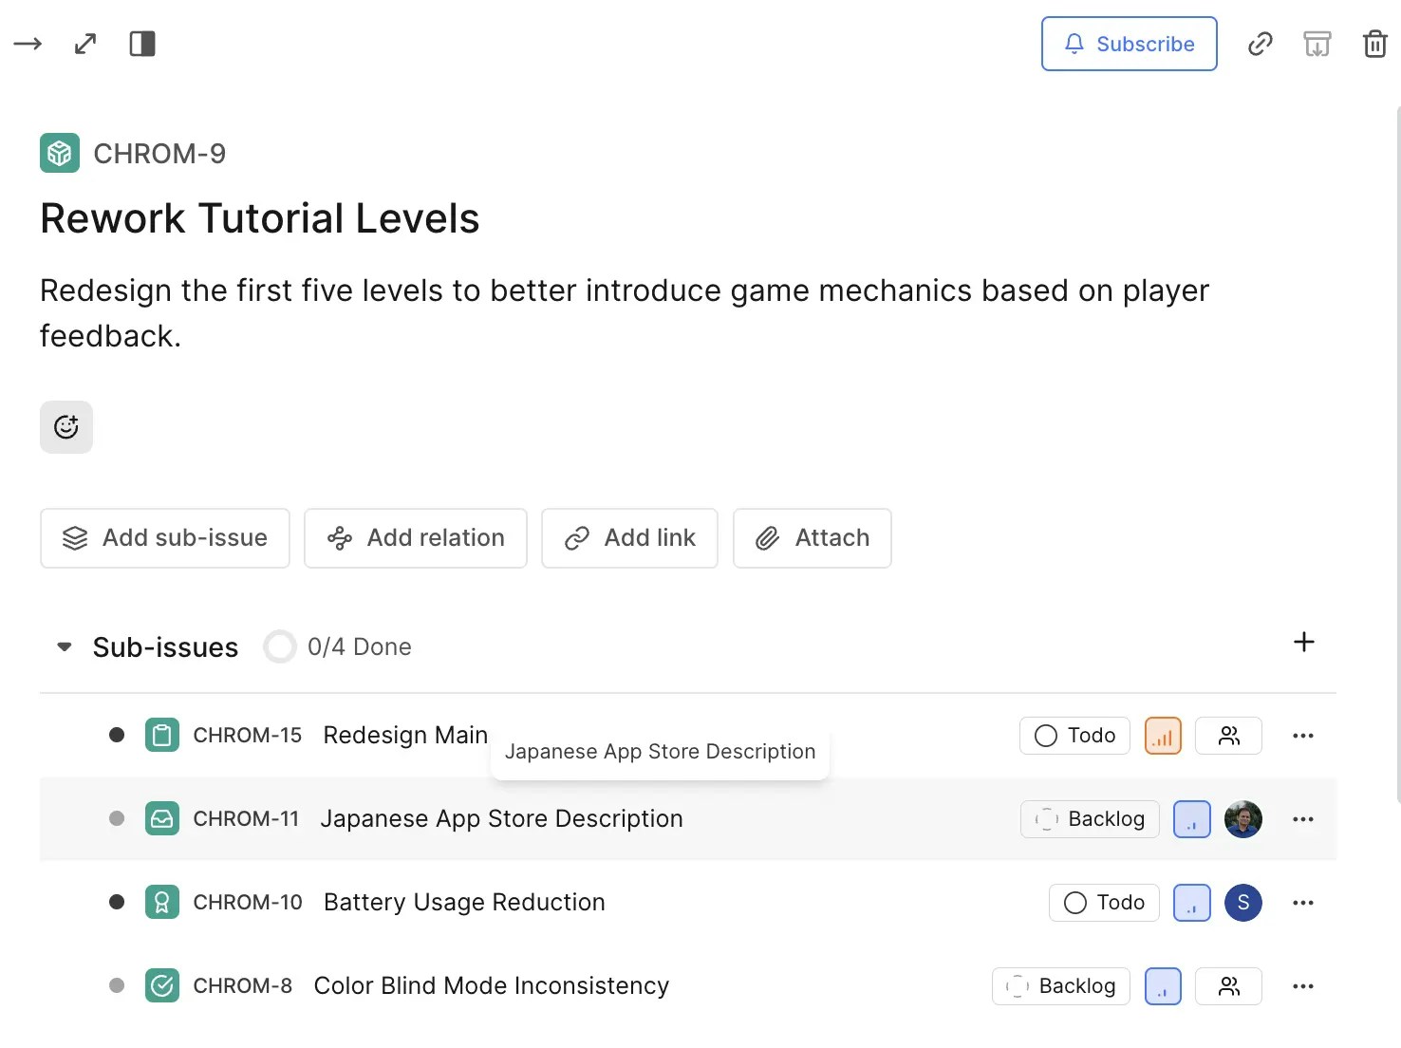The height and width of the screenshot is (1048, 1401).
Task: Open Color Blind Mode Inconsistency sub-issue
Action: pos(492,986)
